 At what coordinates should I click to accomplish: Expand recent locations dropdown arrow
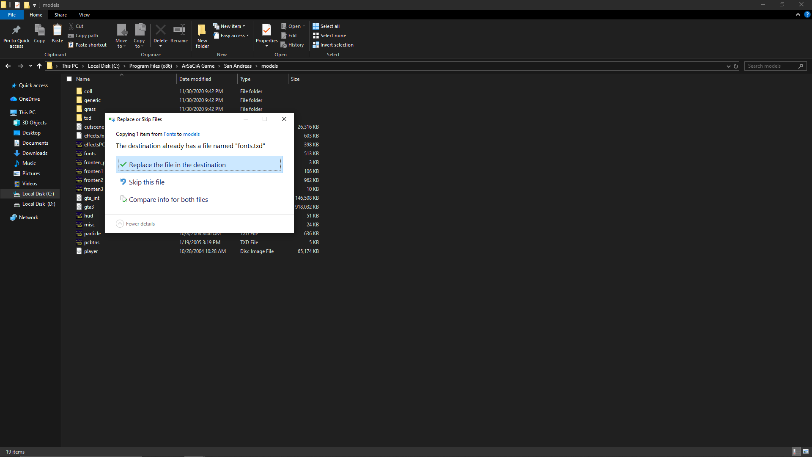(x=30, y=66)
